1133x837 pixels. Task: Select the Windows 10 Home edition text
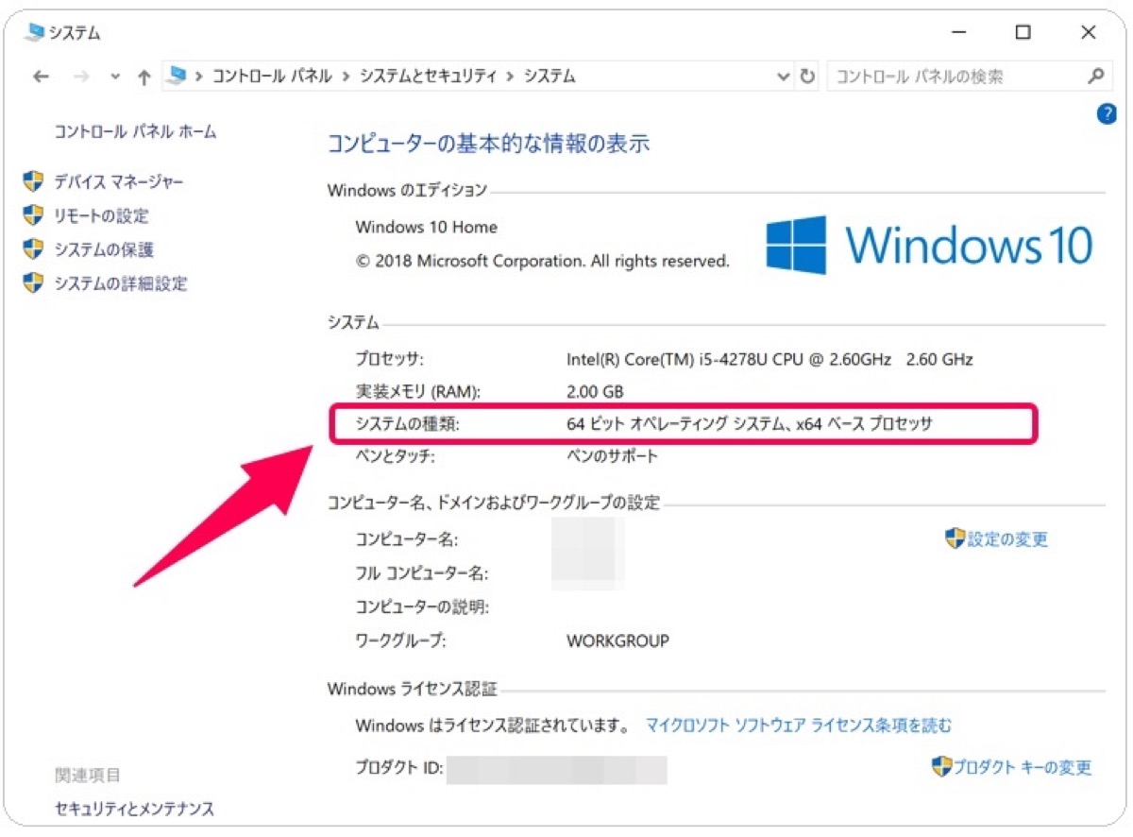(x=427, y=227)
